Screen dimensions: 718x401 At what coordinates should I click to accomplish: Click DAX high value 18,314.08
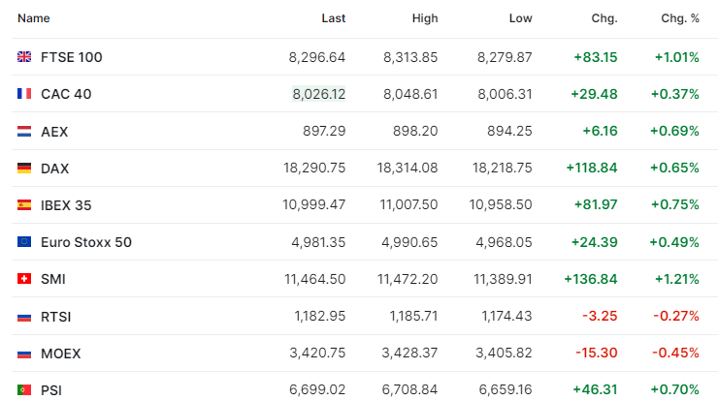click(x=408, y=168)
